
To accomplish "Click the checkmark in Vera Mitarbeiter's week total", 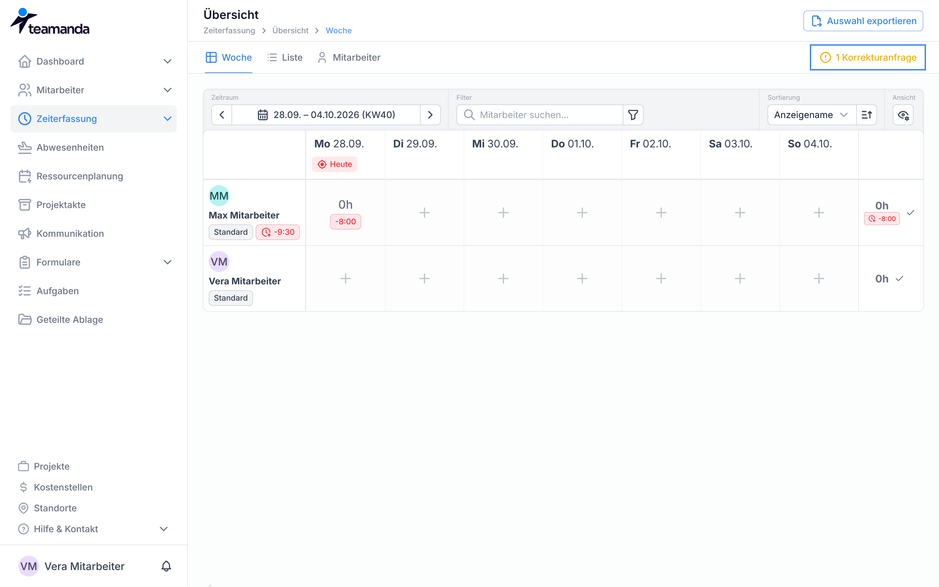I will [900, 278].
